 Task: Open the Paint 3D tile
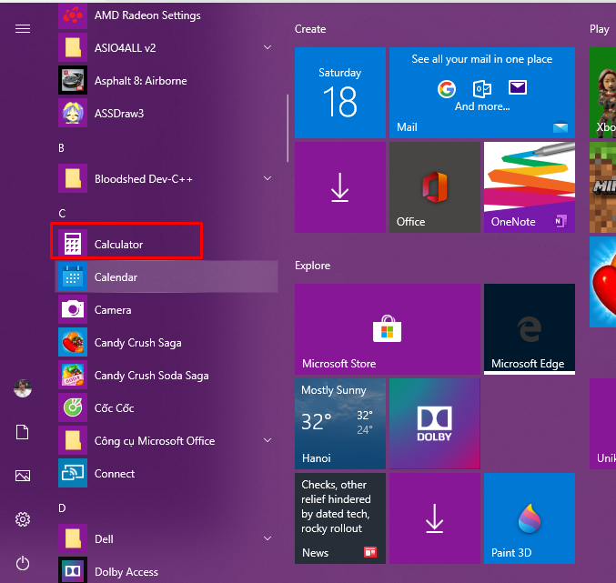pyautogui.click(x=530, y=518)
